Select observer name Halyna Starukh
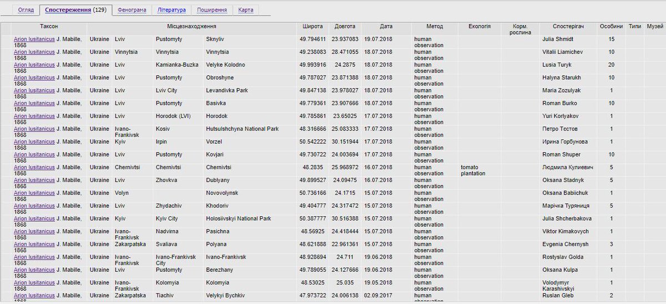The width and height of the screenshot is (666, 304). [562, 78]
